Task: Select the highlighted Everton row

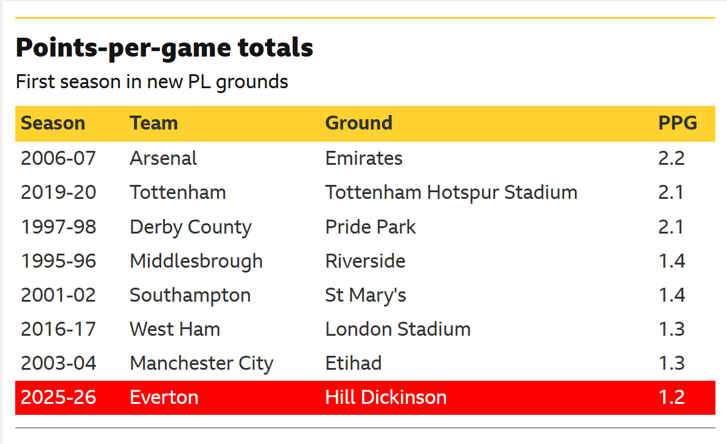Action: [366, 398]
